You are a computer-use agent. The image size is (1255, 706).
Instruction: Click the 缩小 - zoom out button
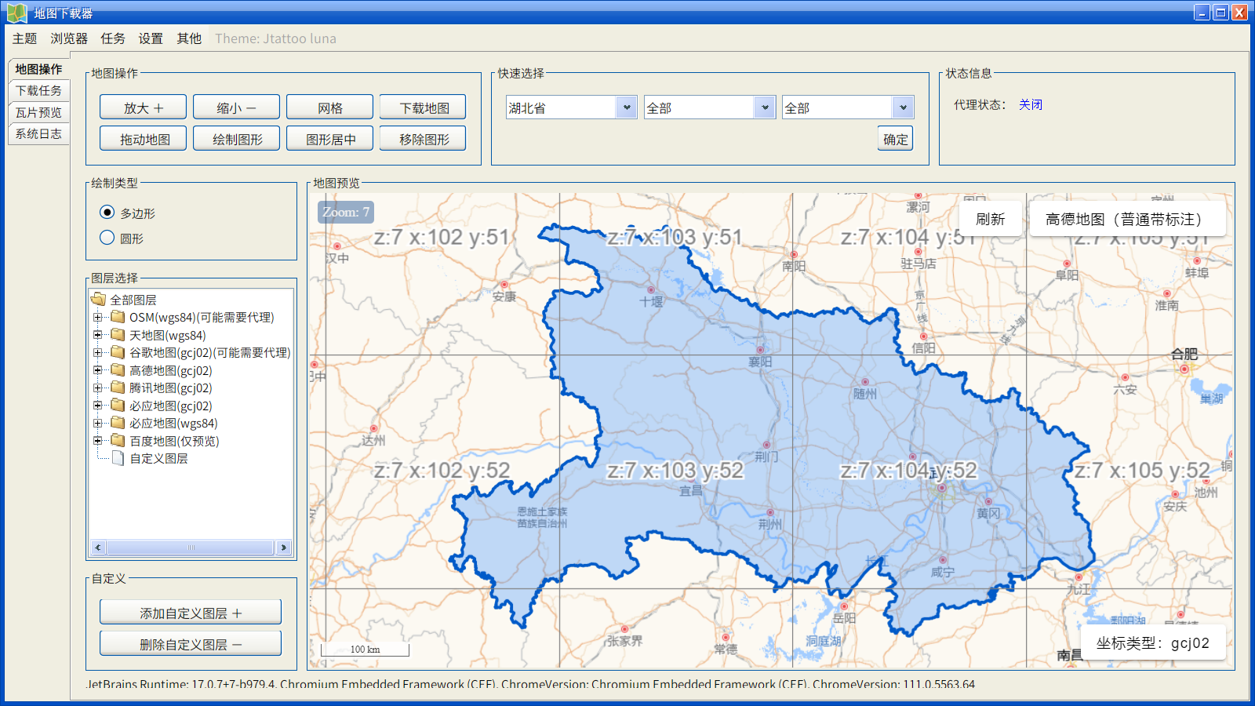(236, 107)
